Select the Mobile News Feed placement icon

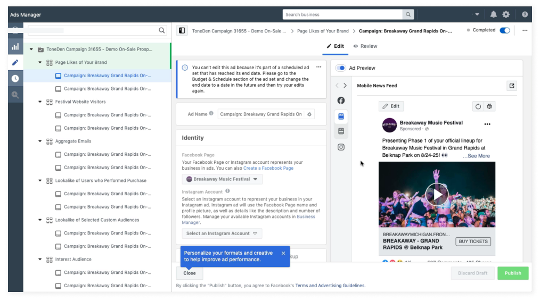[x=341, y=116]
